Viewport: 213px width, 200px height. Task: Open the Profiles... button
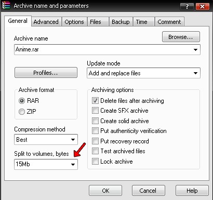coord(46,73)
